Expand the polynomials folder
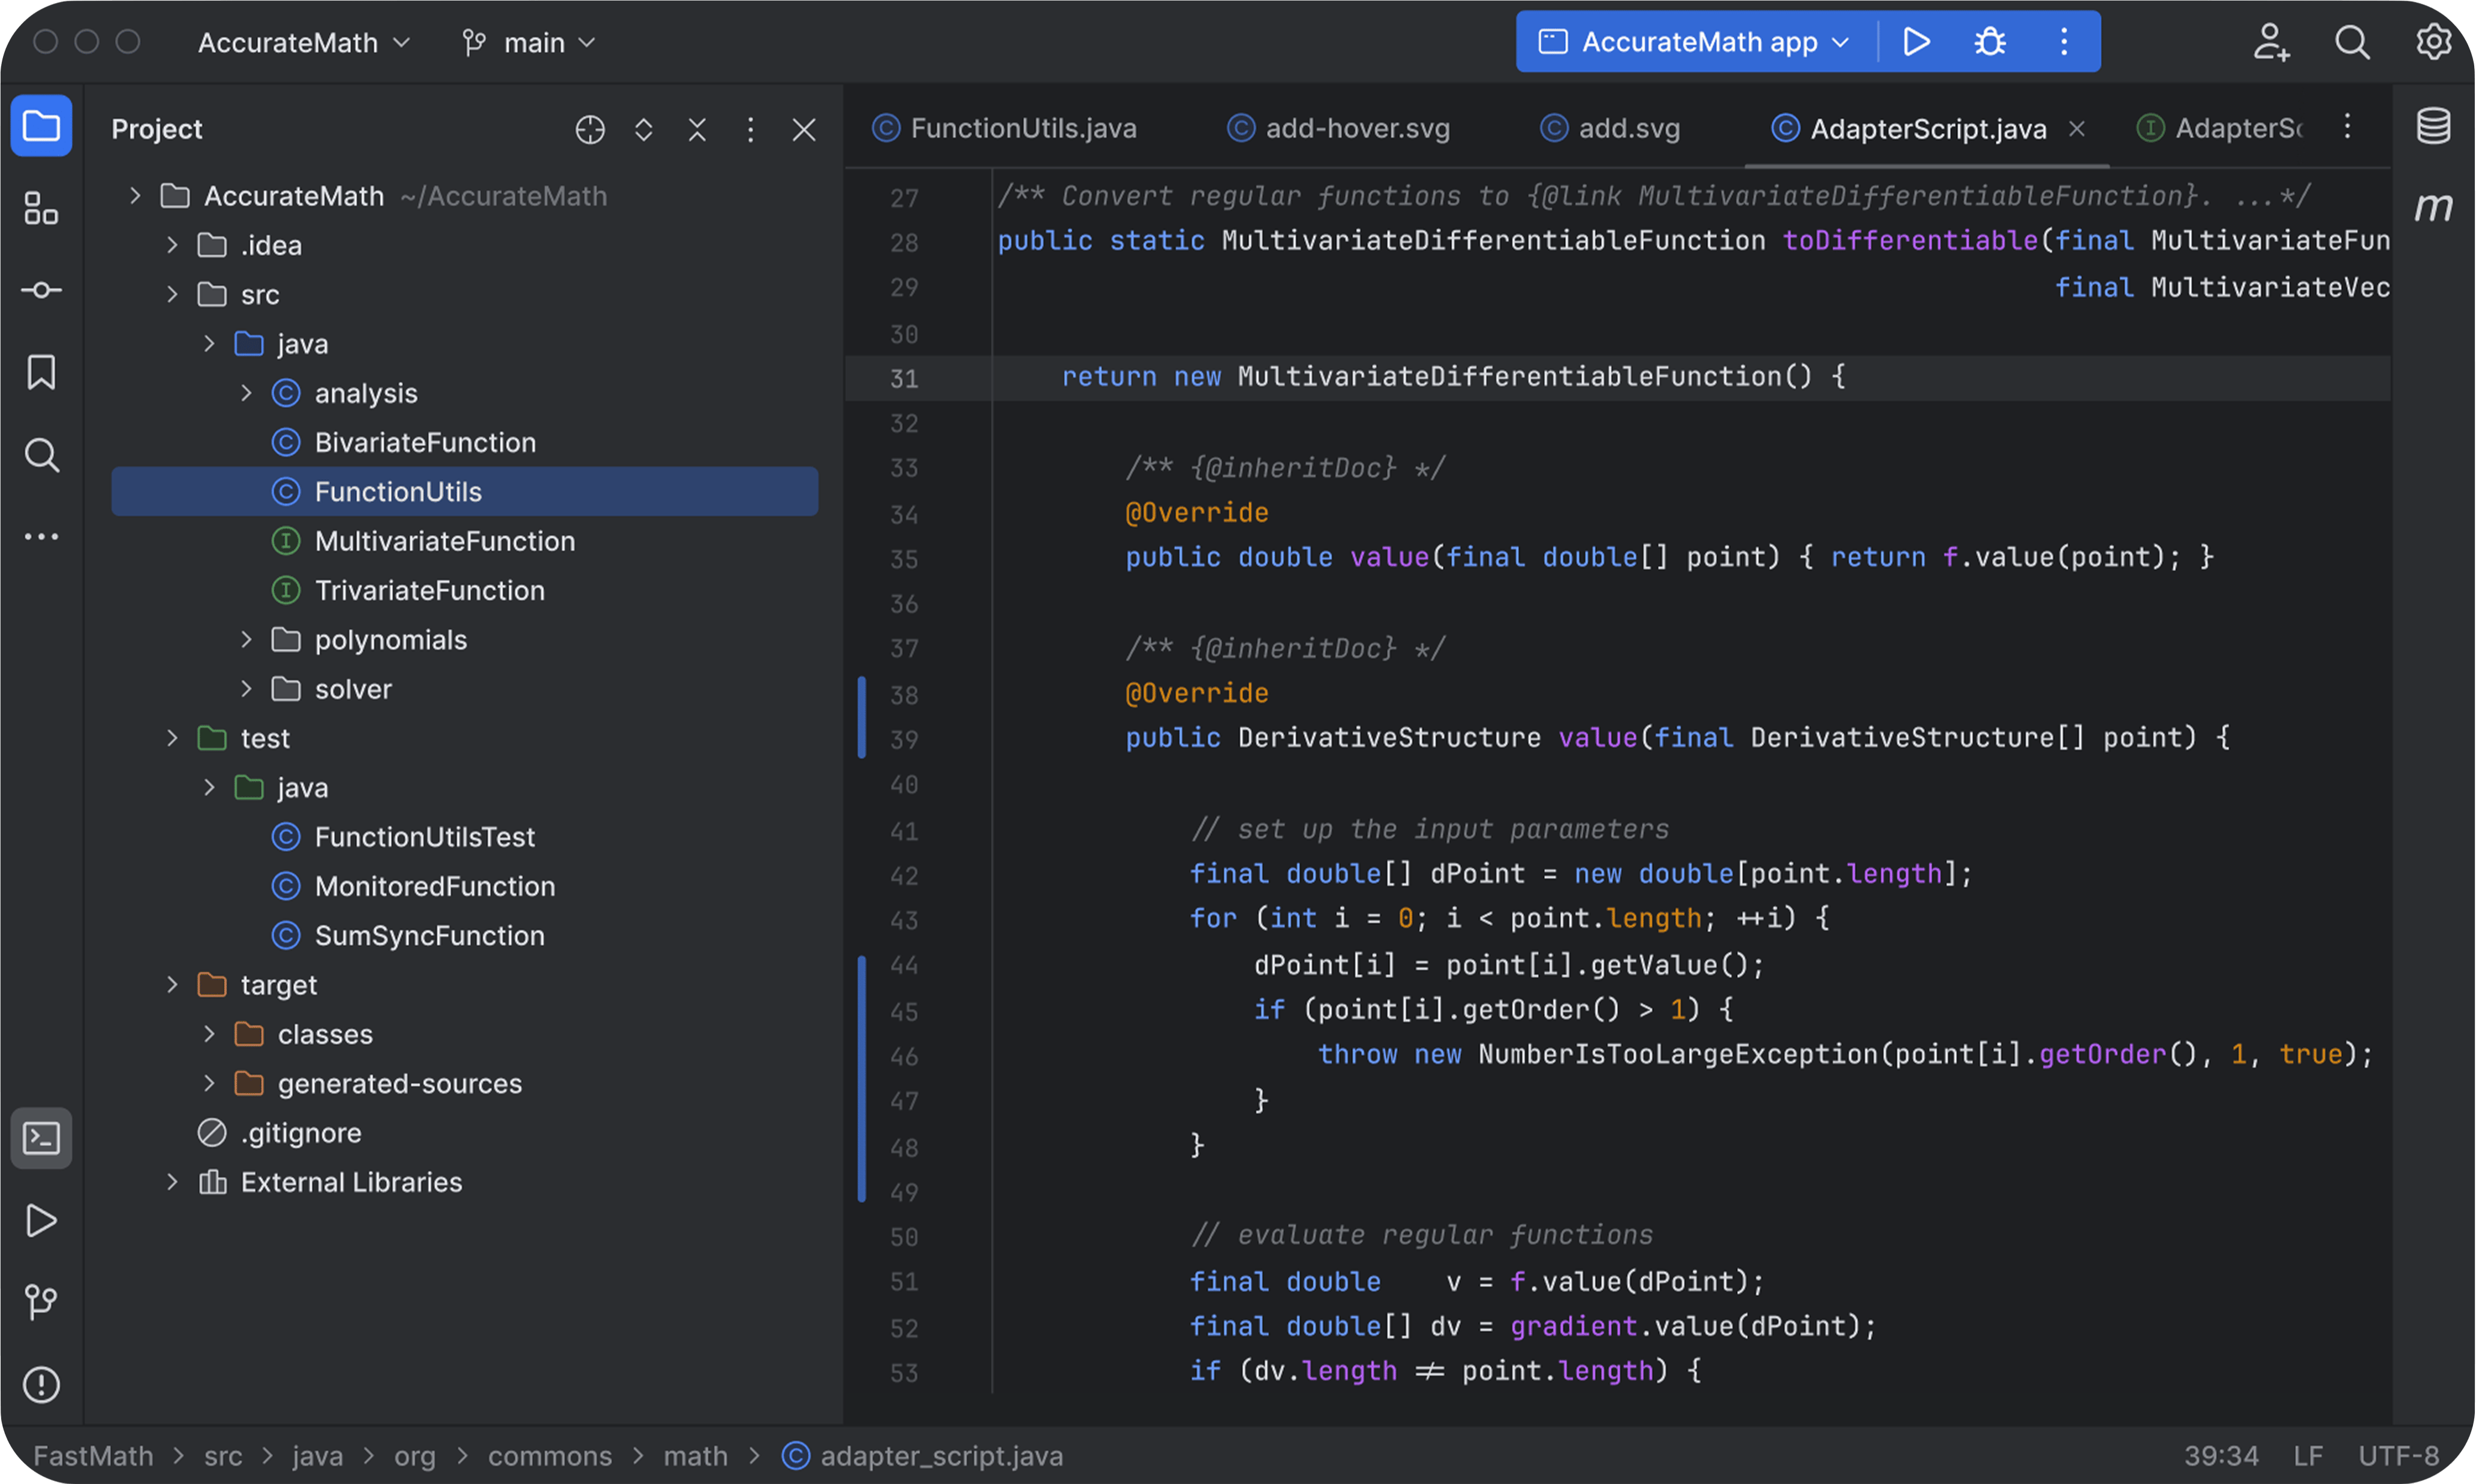 (x=246, y=639)
